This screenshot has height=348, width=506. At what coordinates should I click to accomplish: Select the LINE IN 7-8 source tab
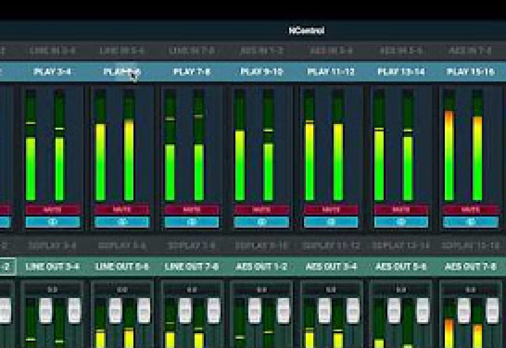pyautogui.click(x=192, y=51)
